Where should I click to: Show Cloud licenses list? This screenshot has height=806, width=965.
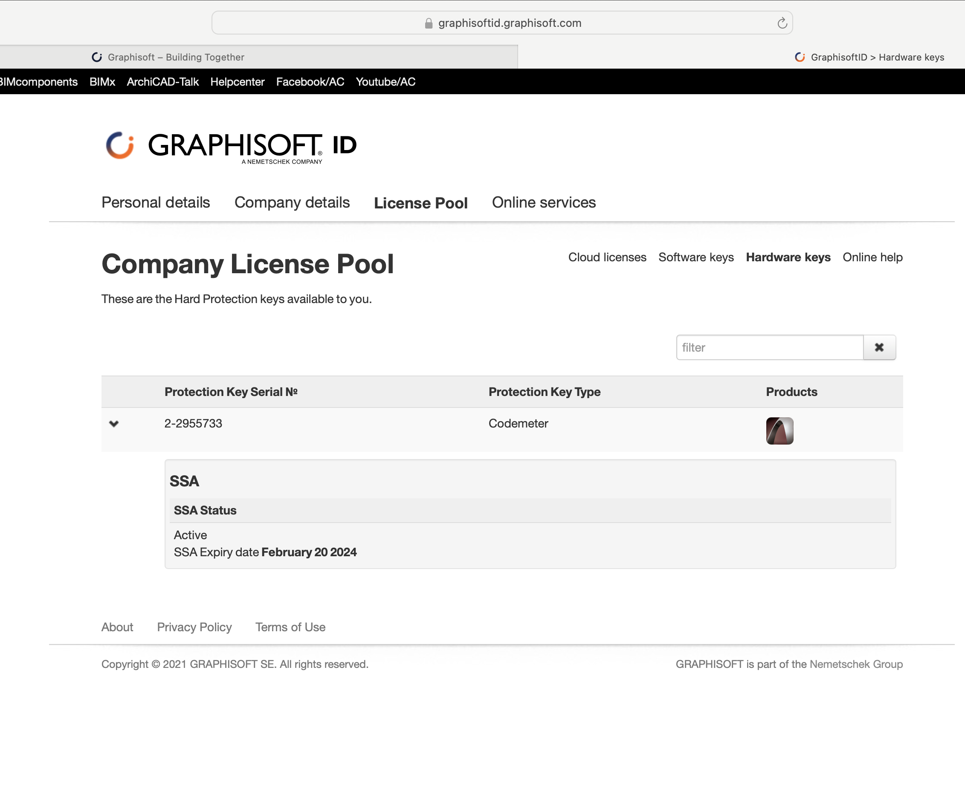[607, 257]
